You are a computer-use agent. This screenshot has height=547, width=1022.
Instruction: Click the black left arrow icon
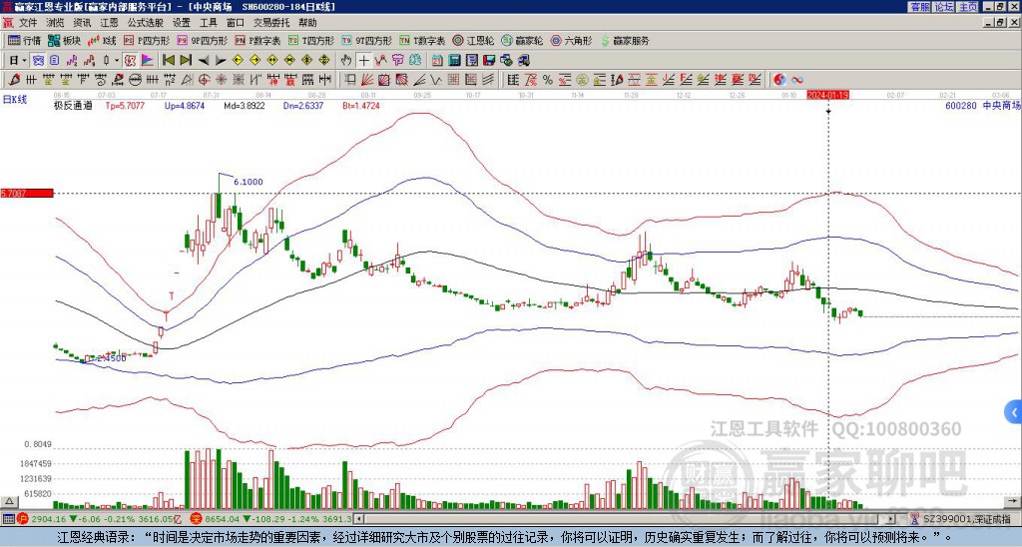[204, 61]
